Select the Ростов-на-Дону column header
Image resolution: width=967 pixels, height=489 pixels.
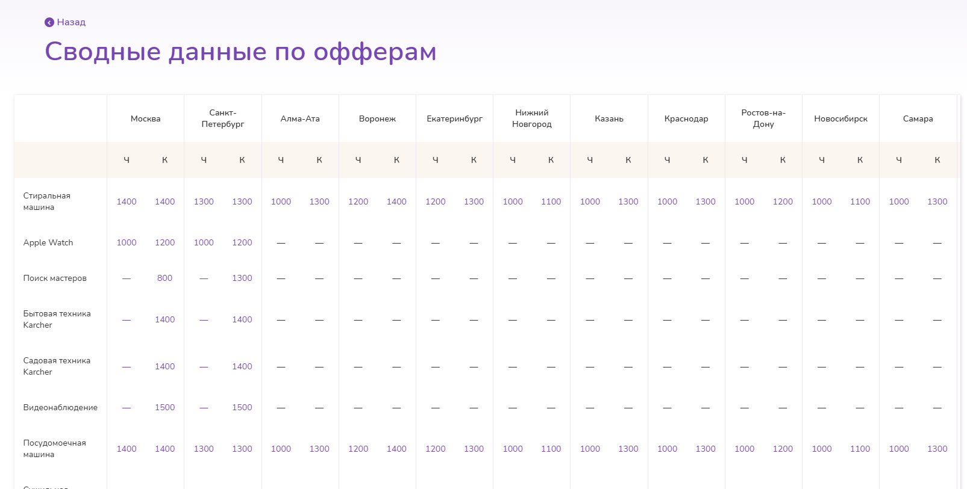(763, 118)
